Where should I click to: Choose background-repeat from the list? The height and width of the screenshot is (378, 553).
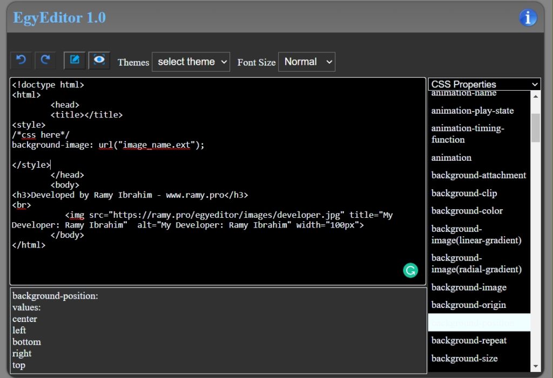(x=469, y=340)
